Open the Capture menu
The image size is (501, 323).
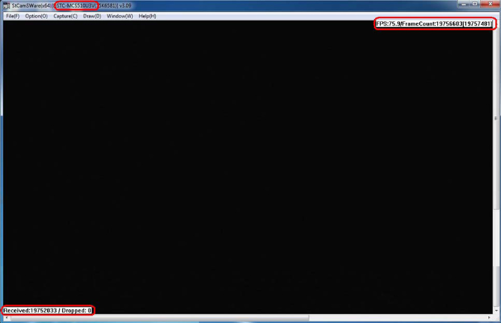point(65,16)
